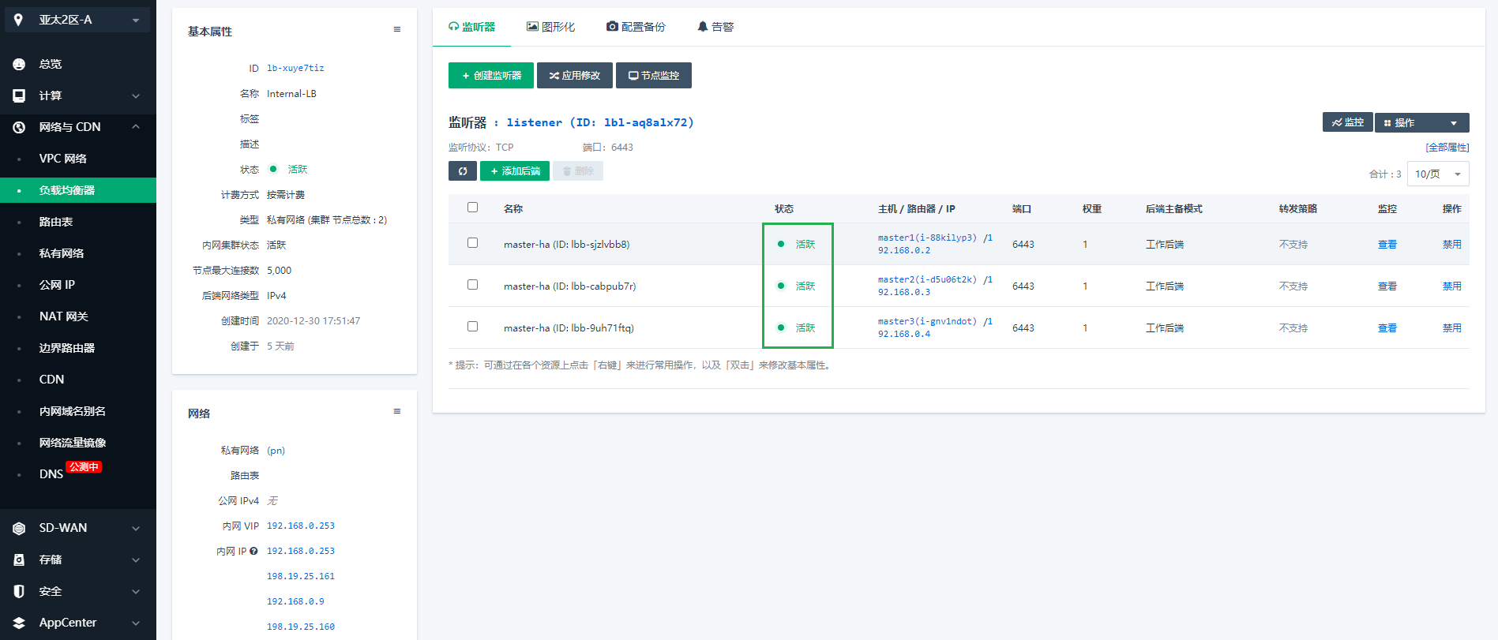Viewport: 1498px width, 640px height.
Task: Open the master1 host link
Action: point(927,238)
